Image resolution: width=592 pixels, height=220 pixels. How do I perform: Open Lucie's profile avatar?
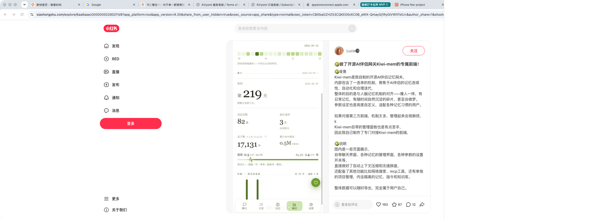point(339,51)
